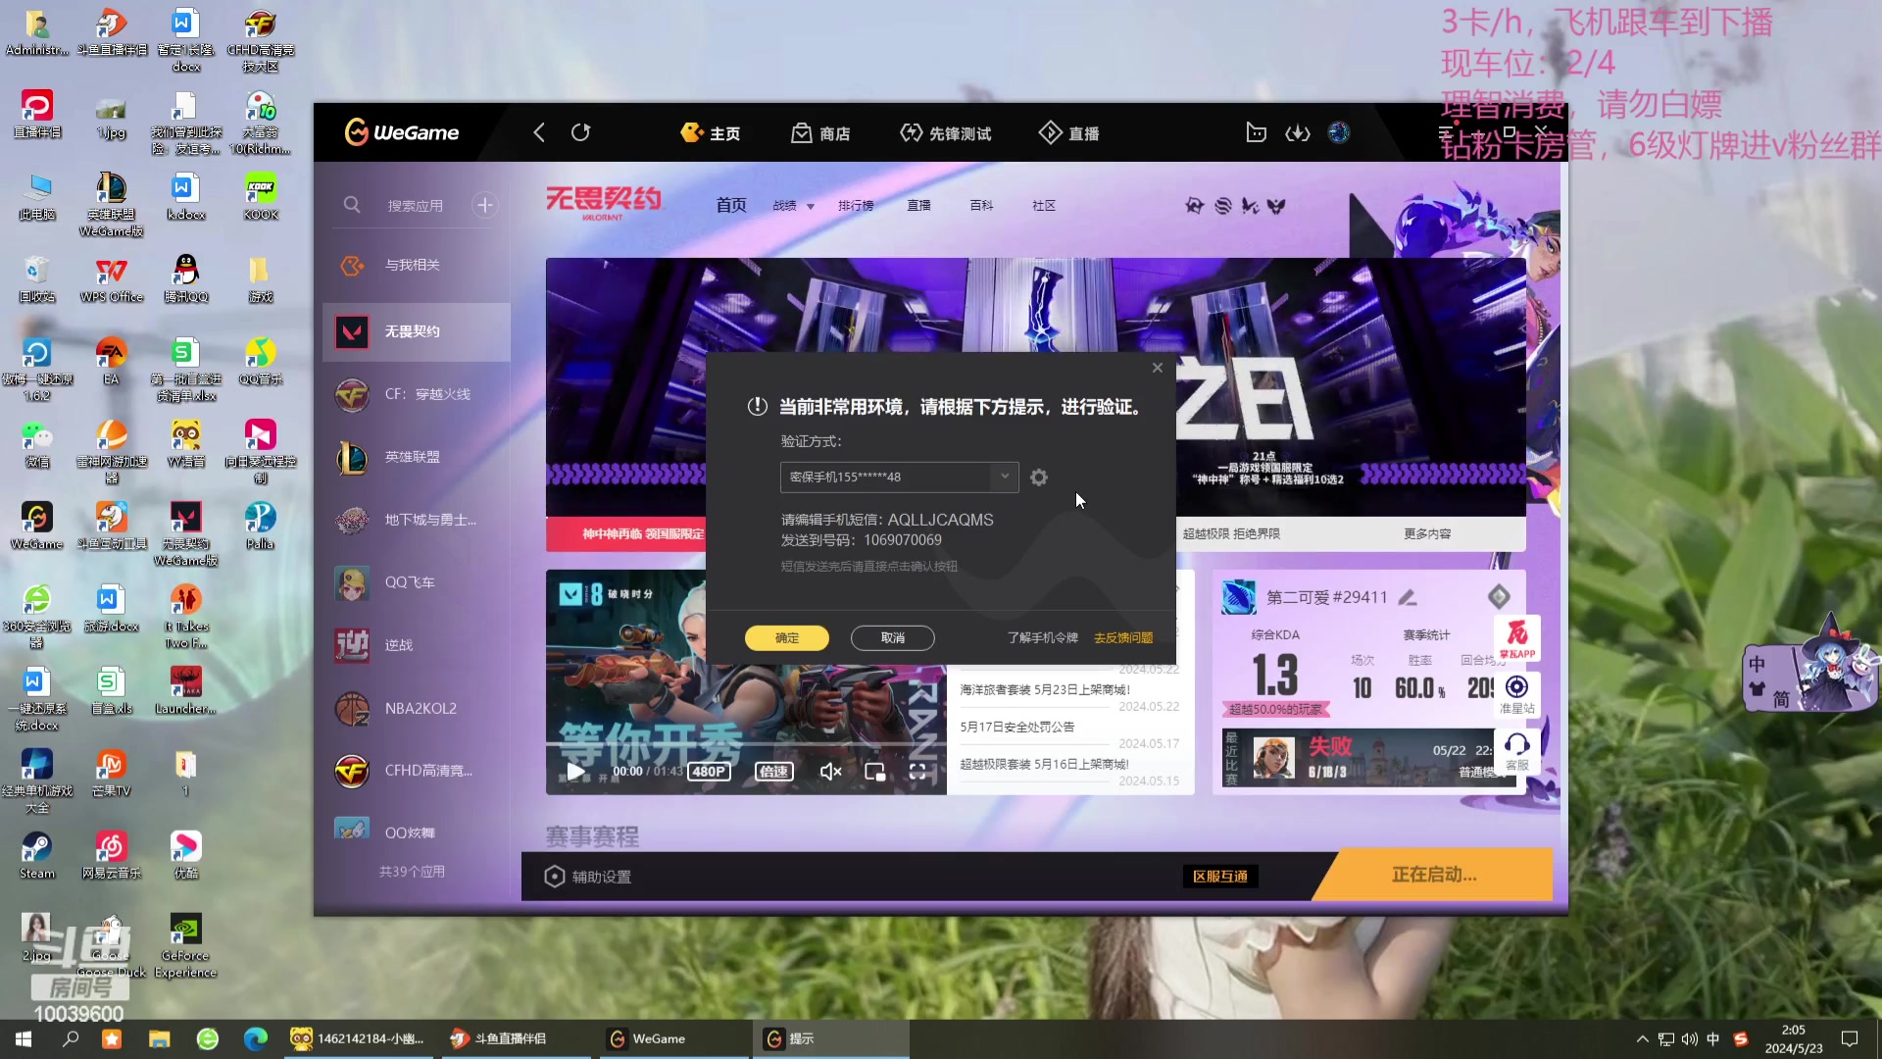Unmute the video volume icon
Screen dimensions: 1882x1059
click(830, 772)
